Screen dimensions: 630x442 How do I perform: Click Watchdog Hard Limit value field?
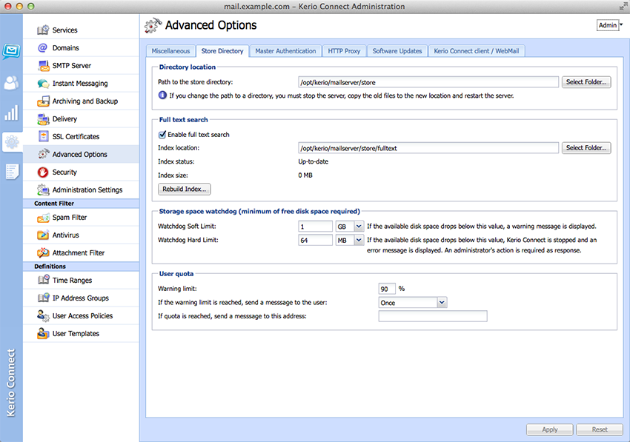[316, 240]
